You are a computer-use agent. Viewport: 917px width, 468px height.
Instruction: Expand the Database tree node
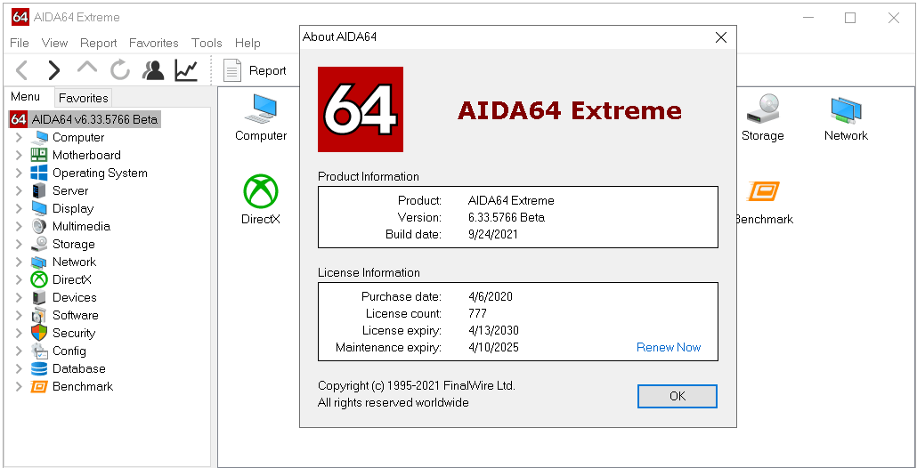click(x=19, y=368)
